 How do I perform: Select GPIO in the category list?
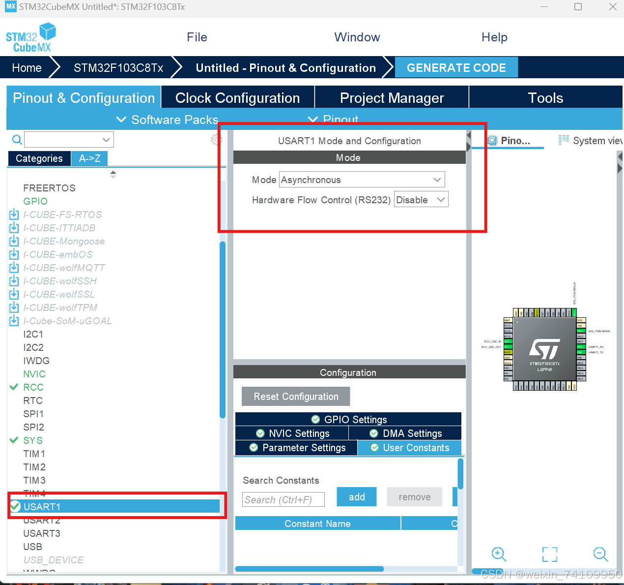[35, 201]
